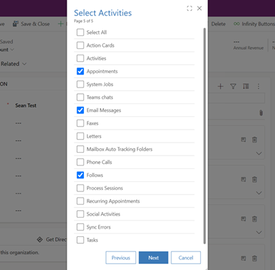Image resolution: width=275 pixels, height=270 pixels.
Task: Click the Get Directions diamond icon
Action: coord(40,240)
